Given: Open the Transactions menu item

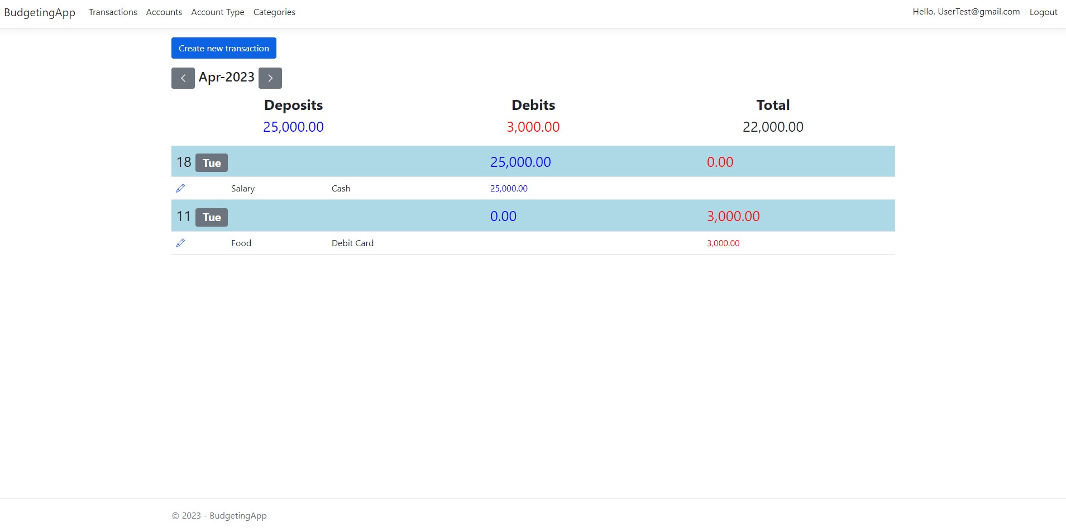Looking at the screenshot, I should coord(112,12).
